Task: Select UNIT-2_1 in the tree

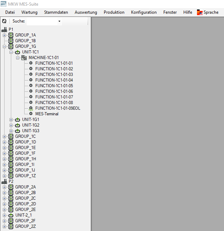Action: (24, 215)
